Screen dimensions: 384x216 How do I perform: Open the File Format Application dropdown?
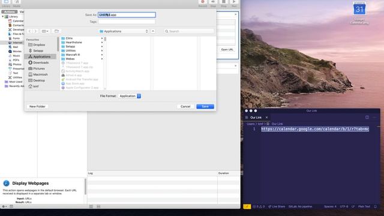[130, 96]
